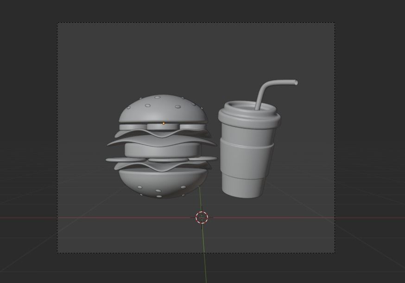
Task: Click the orange origin point on burger
Action: pyautogui.click(x=164, y=123)
